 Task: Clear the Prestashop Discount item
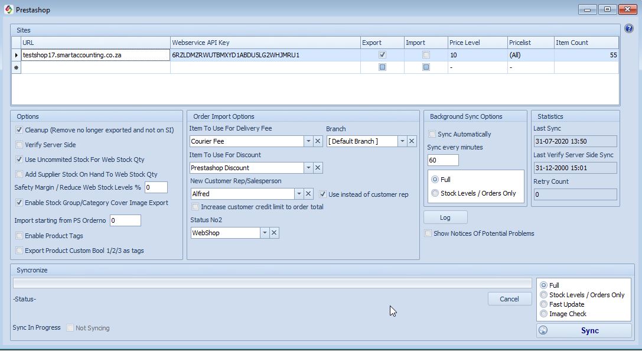(318, 167)
